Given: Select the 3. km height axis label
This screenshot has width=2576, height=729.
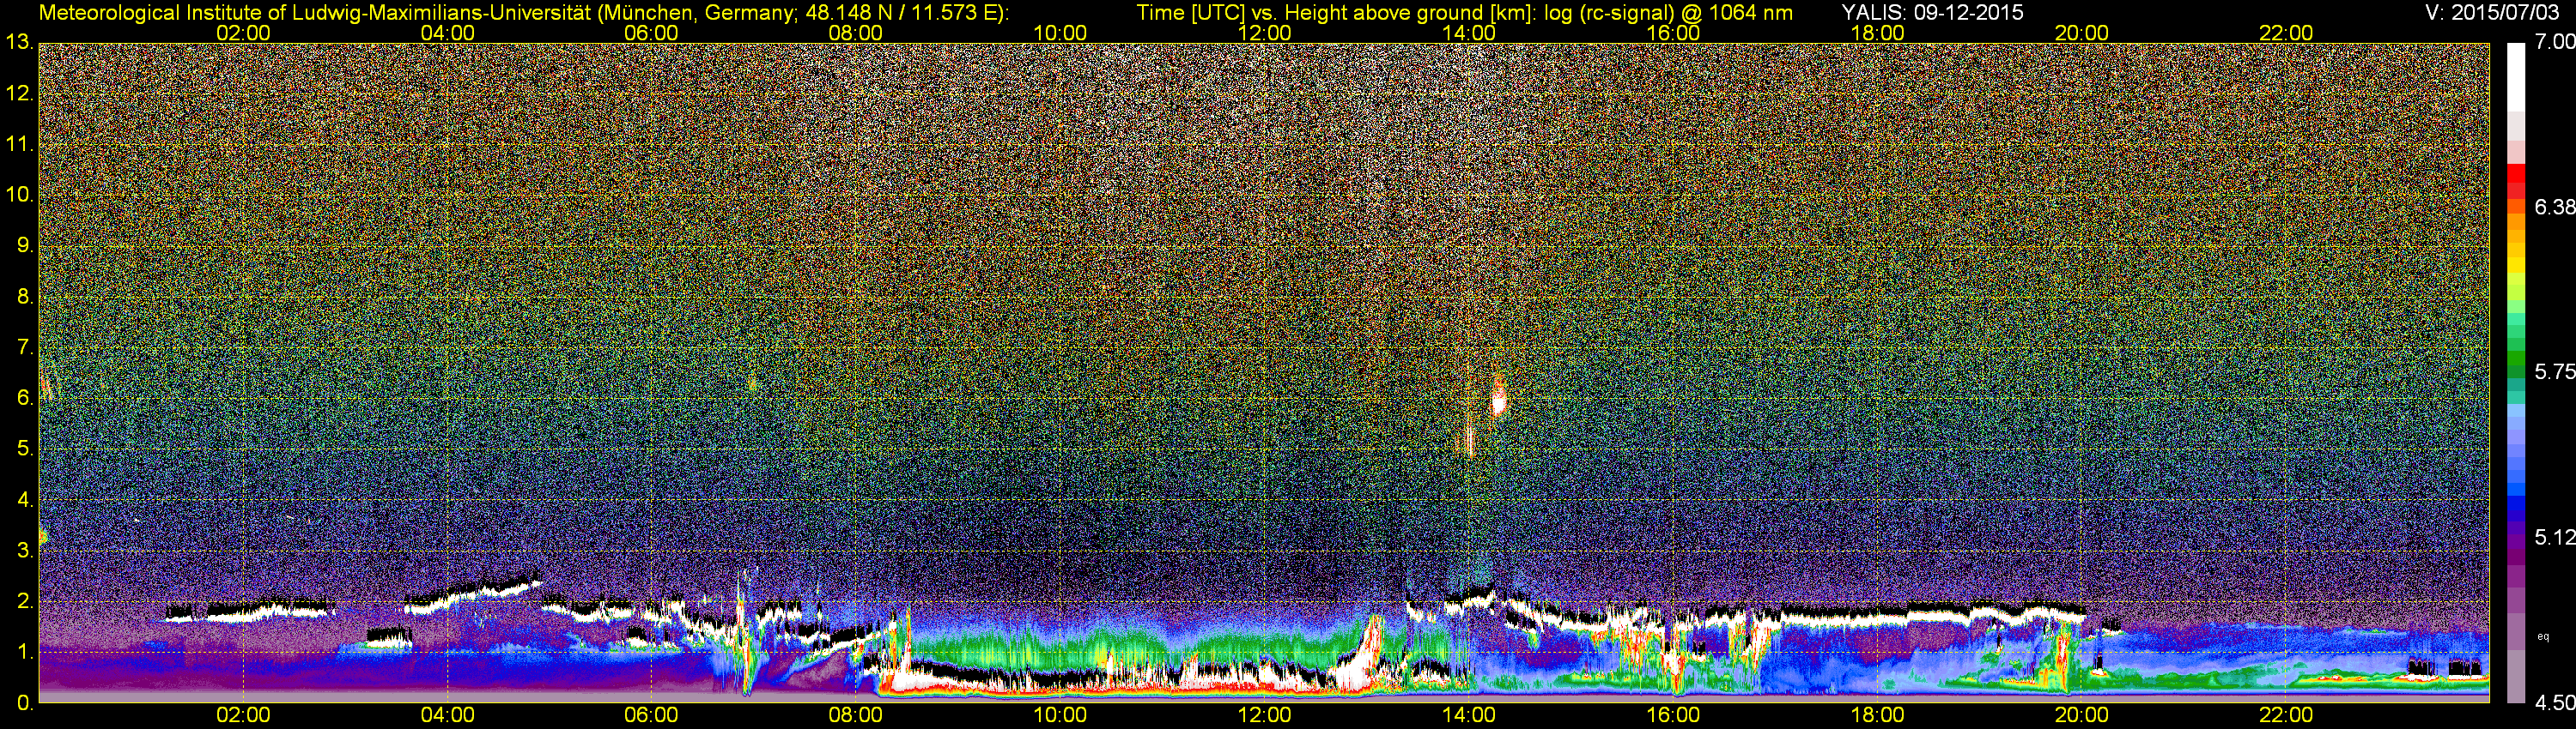Looking at the screenshot, I should [x=24, y=551].
